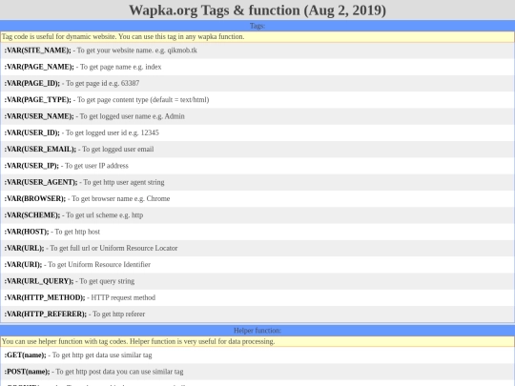Click description 'To get page name e.g. index'
Screen dimensions: 515x386
tap(120, 67)
